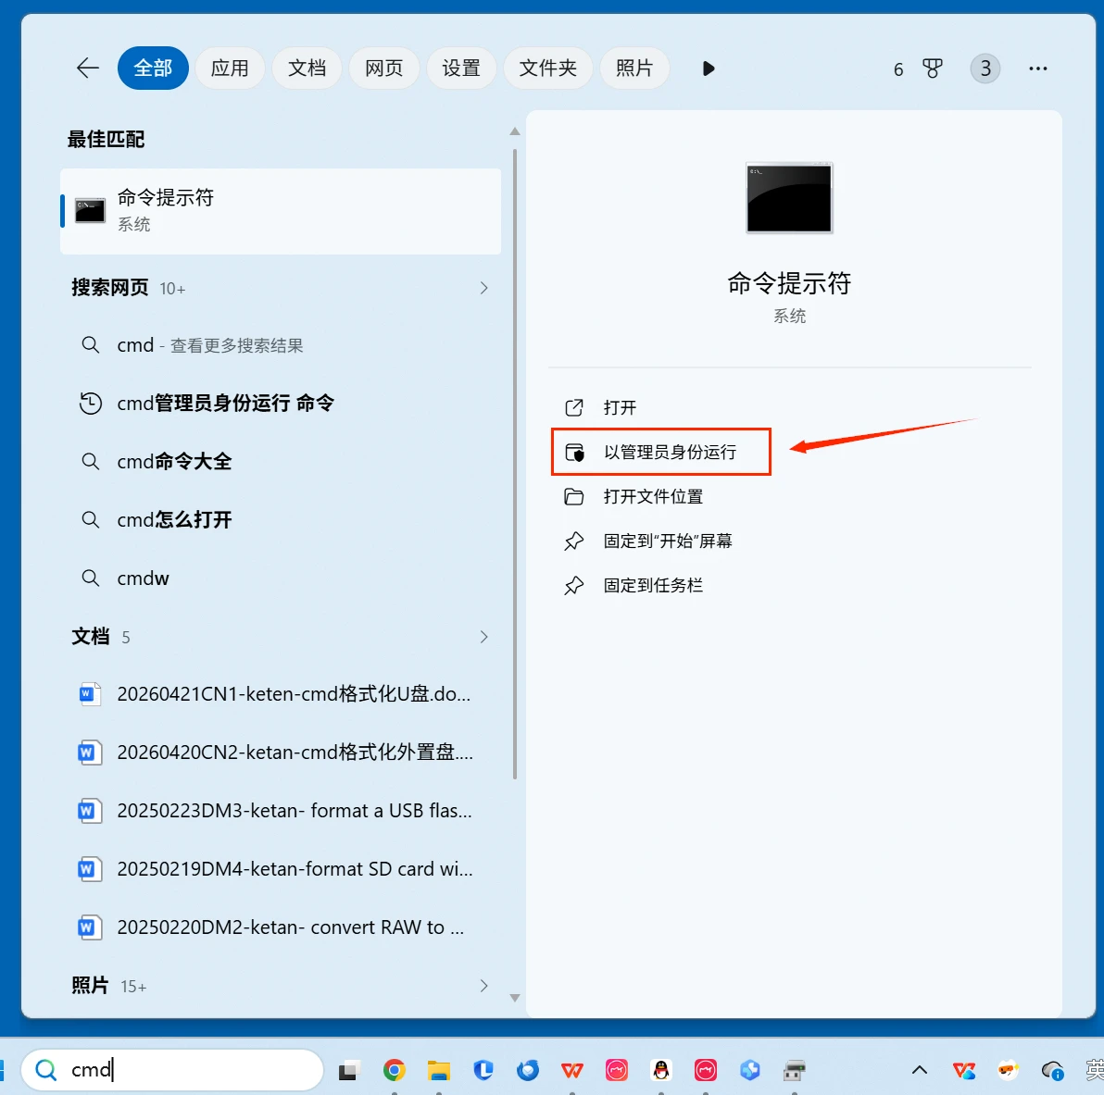This screenshot has width=1104, height=1095.
Task: Click the 命令提示符 app thumbnail image
Action: pos(789,198)
